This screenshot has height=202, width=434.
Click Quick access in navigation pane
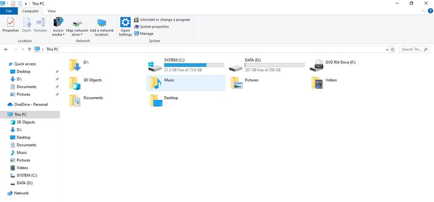tap(25, 64)
